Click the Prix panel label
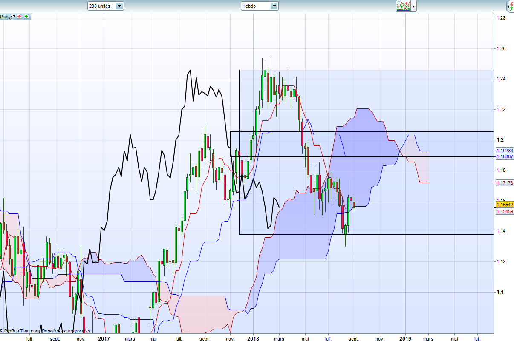This screenshot has width=514, height=341. 4,17
